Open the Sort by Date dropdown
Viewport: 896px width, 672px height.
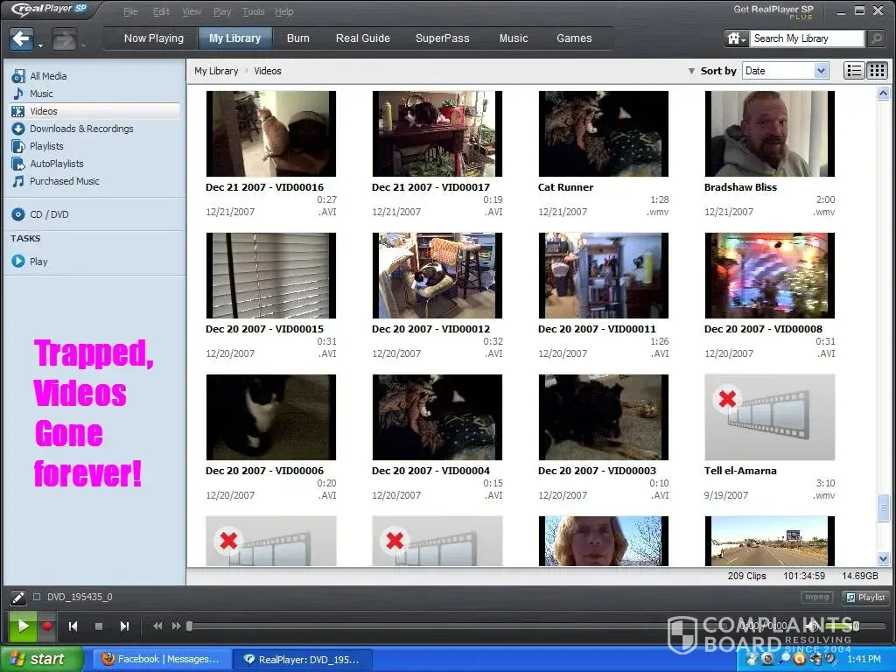click(785, 71)
